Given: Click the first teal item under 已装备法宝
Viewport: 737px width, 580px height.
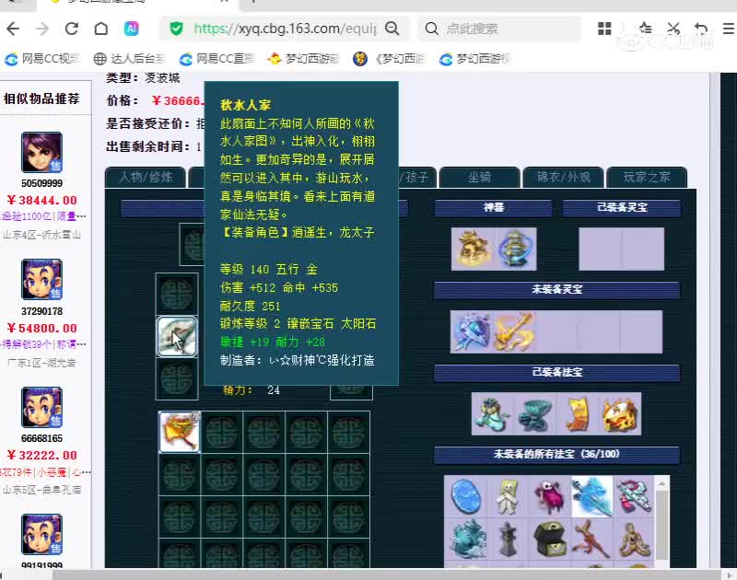Looking at the screenshot, I should pos(492,414).
